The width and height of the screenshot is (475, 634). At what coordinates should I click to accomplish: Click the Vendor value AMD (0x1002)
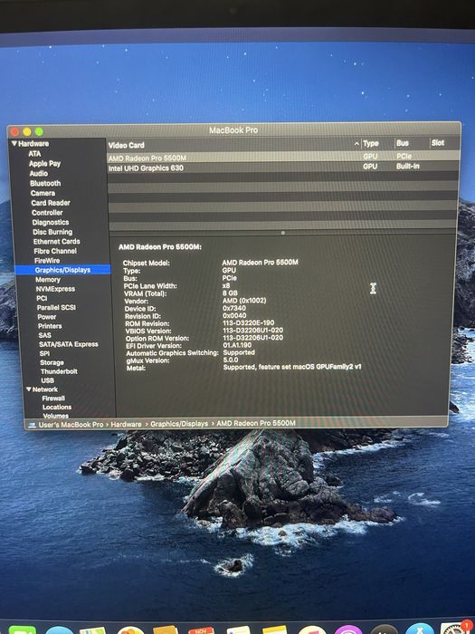(244, 301)
